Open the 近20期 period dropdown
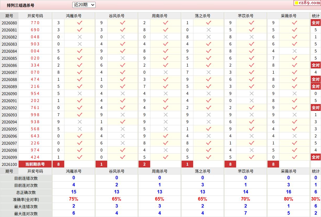This screenshot has height=217, width=321. pos(84,5)
